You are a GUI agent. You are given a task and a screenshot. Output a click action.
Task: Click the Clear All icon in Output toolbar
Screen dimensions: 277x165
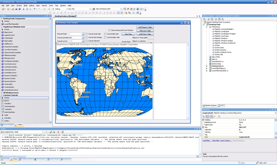(x=58, y=132)
